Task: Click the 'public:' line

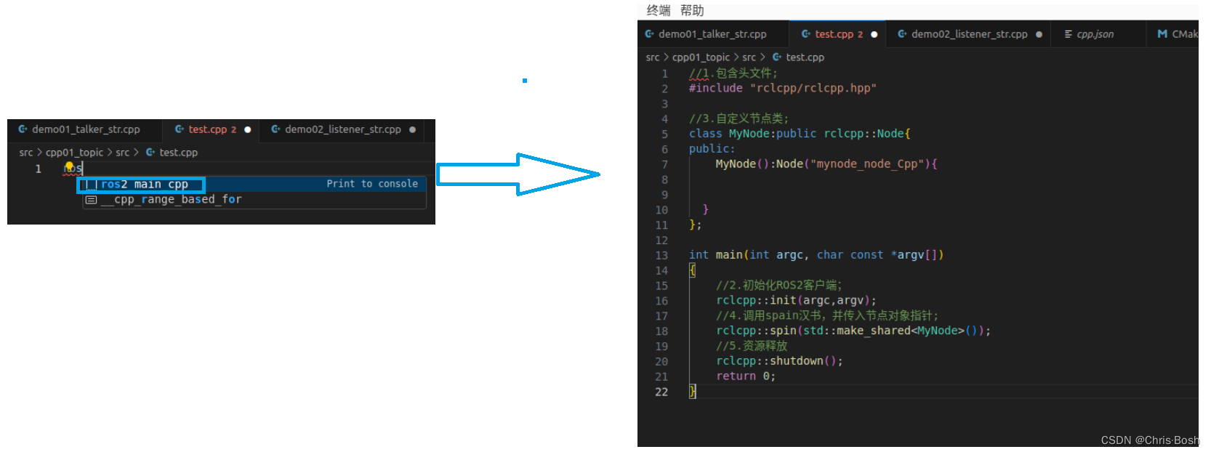Action: (712, 149)
